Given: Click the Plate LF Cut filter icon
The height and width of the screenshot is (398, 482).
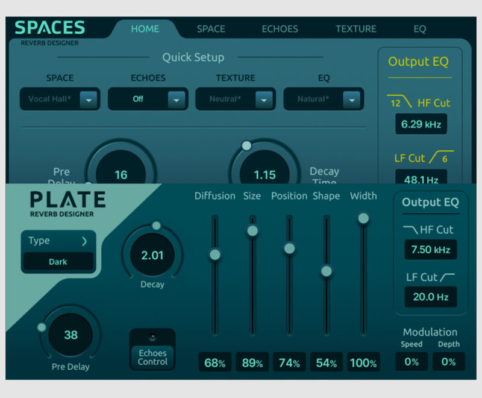Looking at the screenshot, I should pyautogui.click(x=447, y=277).
